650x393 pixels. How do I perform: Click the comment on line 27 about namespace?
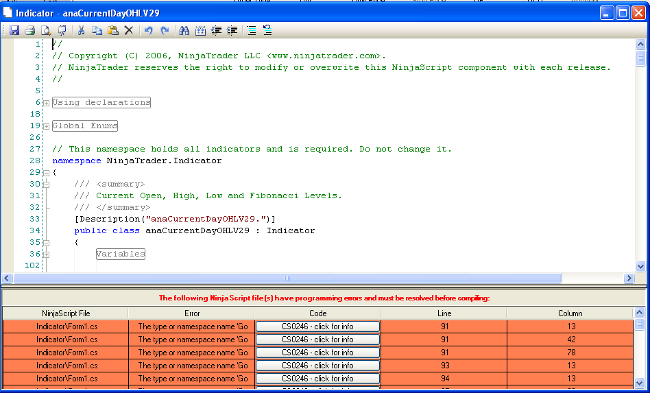coord(252,150)
